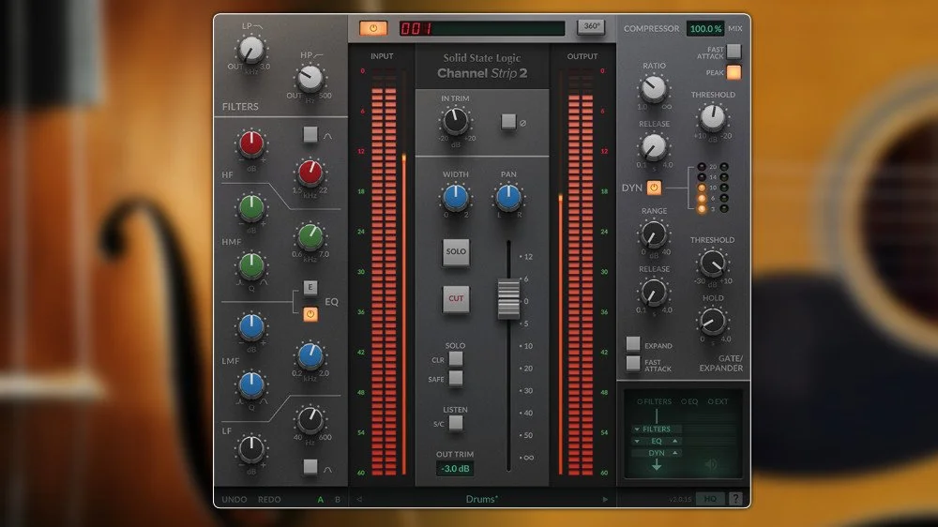Adjust the blue LMF frequency knob
The height and width of the screenshot is (527, 938).
(x=310, y=355)
